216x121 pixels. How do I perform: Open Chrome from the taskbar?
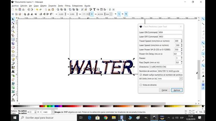coord(106,118)
